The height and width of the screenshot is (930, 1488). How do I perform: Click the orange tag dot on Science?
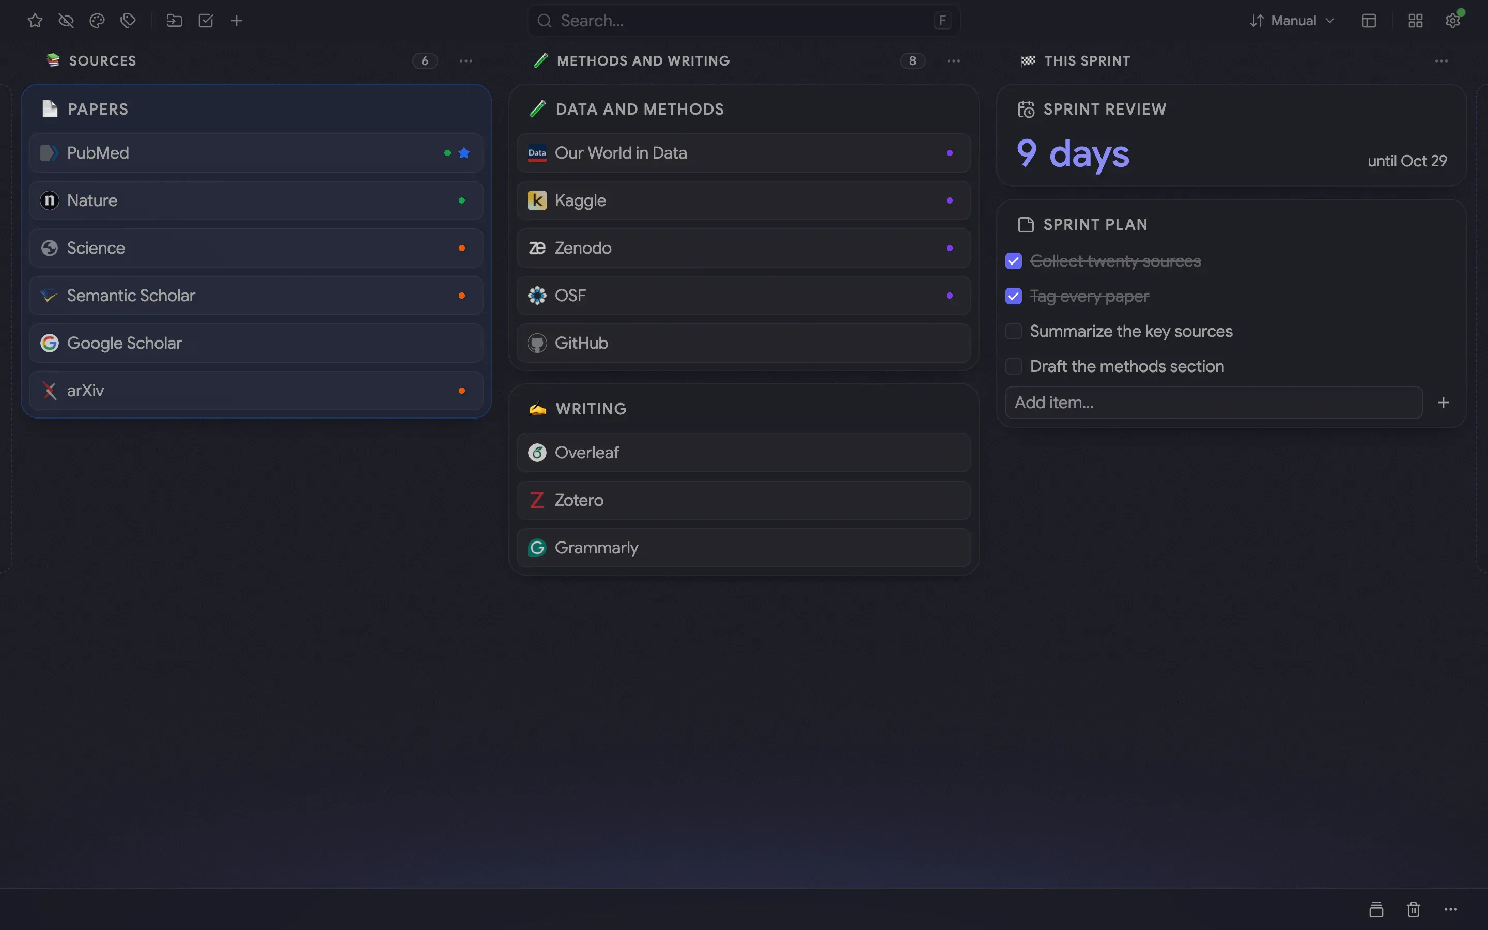pyautogui.click(x=462, y=248)
